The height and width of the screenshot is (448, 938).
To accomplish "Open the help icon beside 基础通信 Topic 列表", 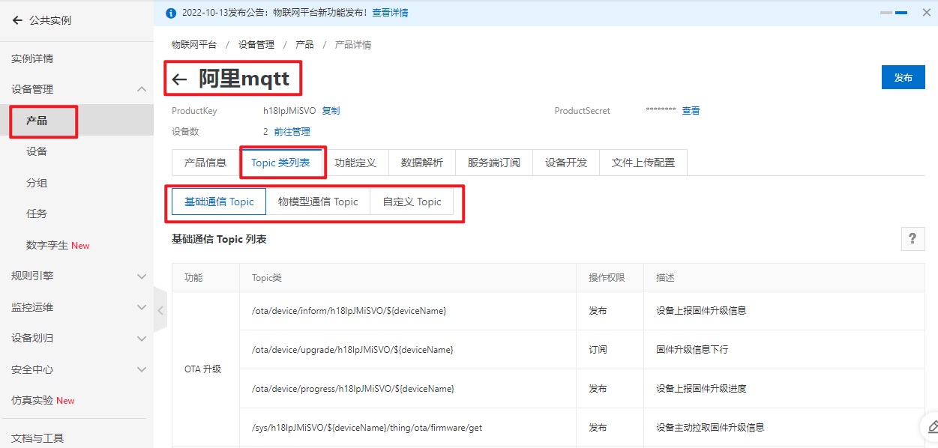I will (913, 238).
